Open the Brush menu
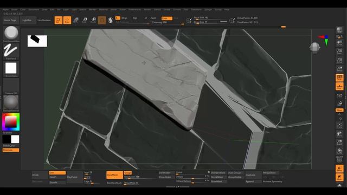 (x=14, y=10)
